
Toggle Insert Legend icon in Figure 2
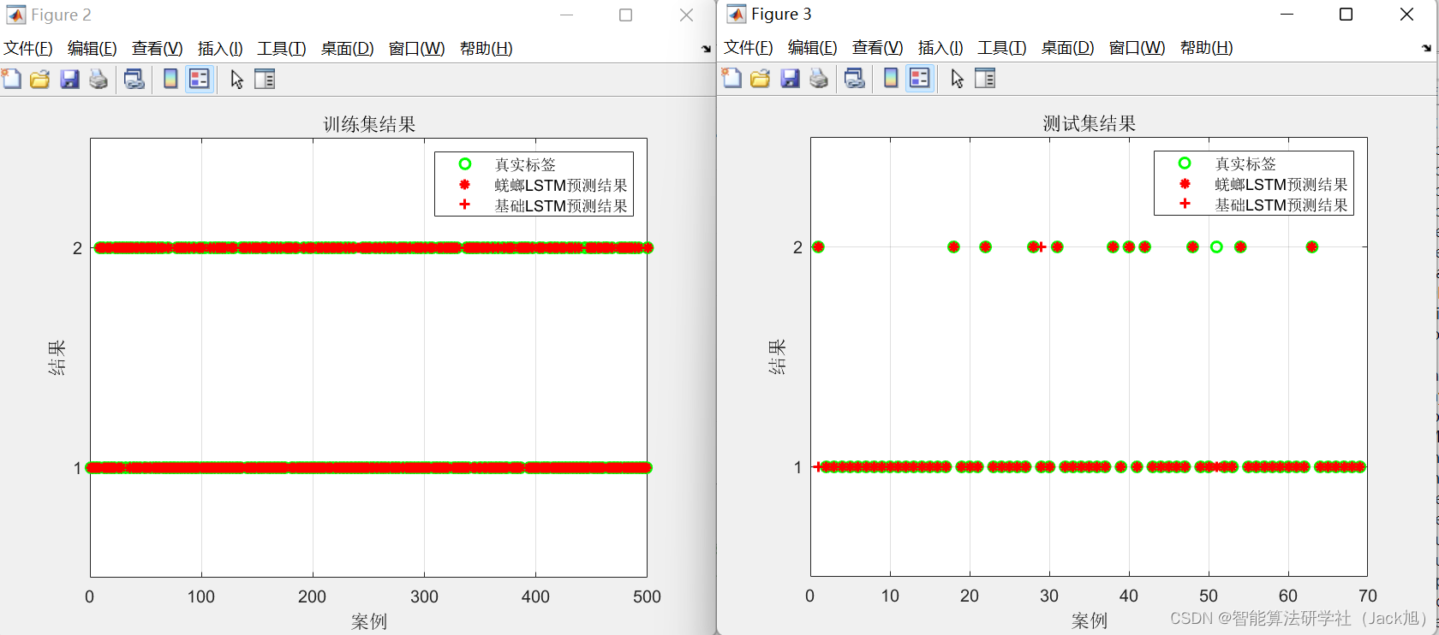pyautogui.click(x=200, y=80)
